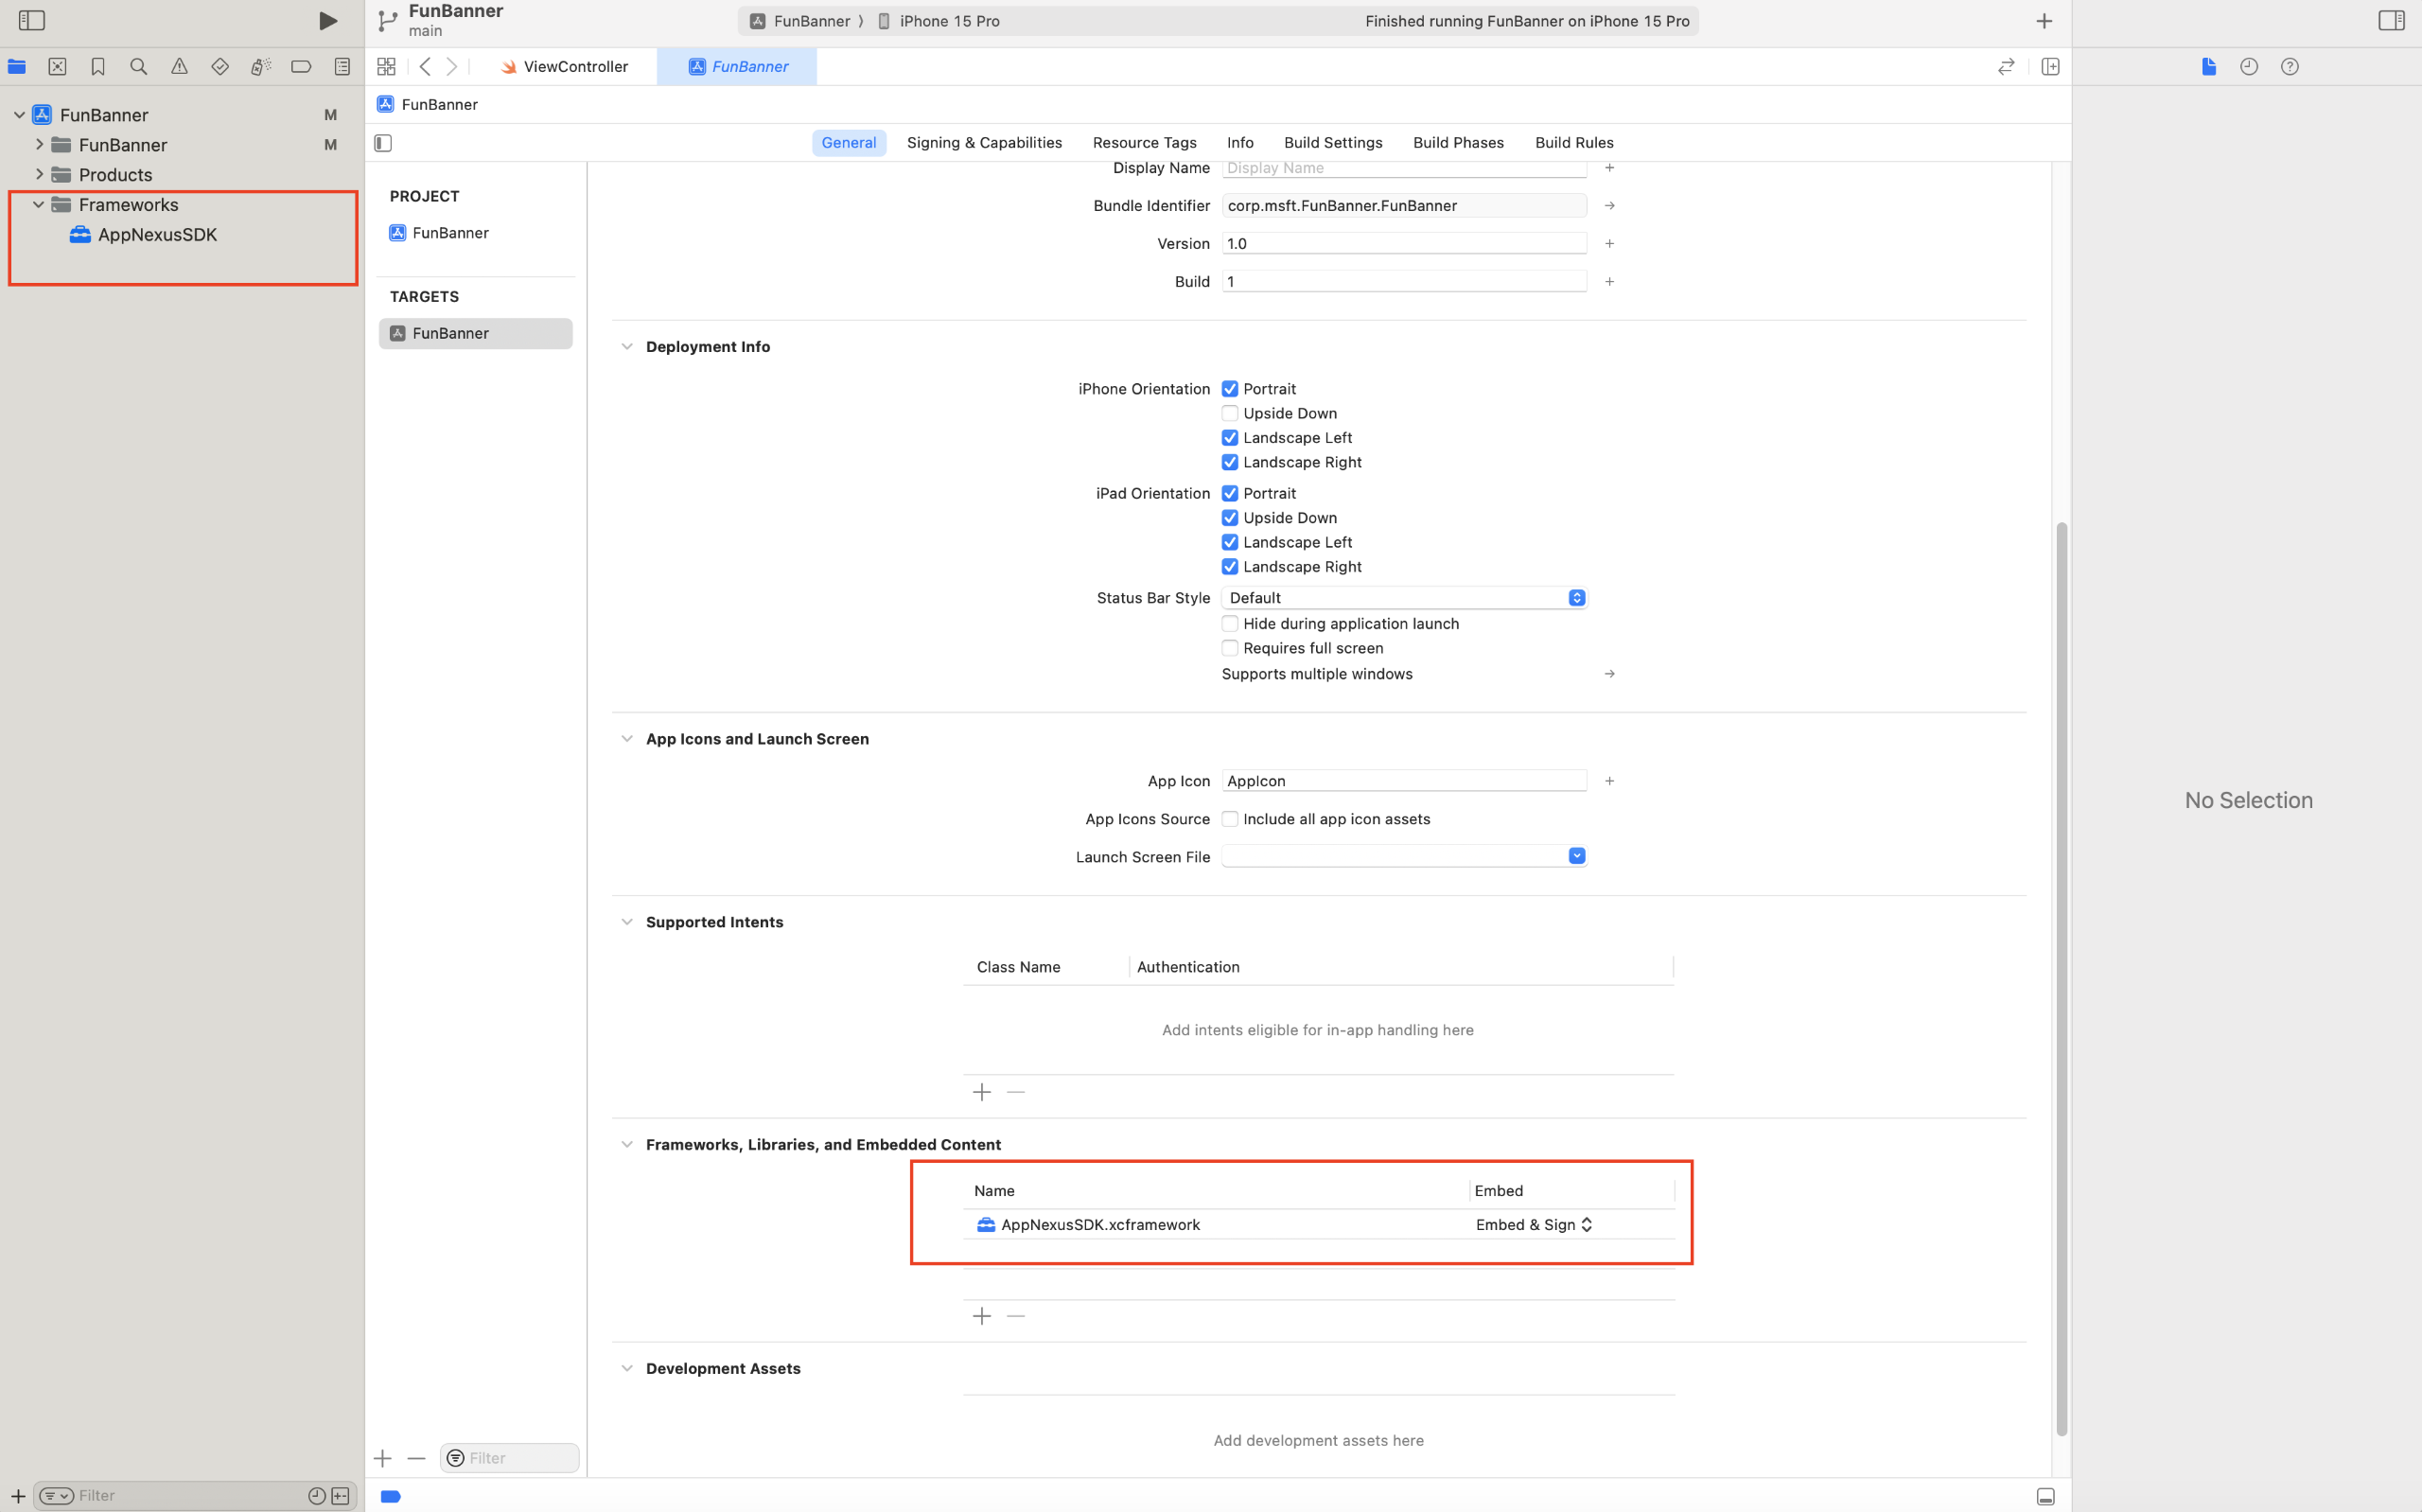
Task: Click the Version number field
Action: pos(1404,243)
